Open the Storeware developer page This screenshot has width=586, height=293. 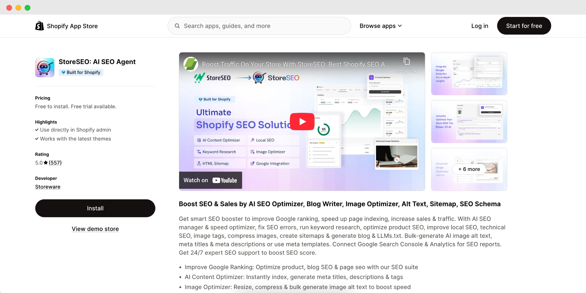pos(47,187)
